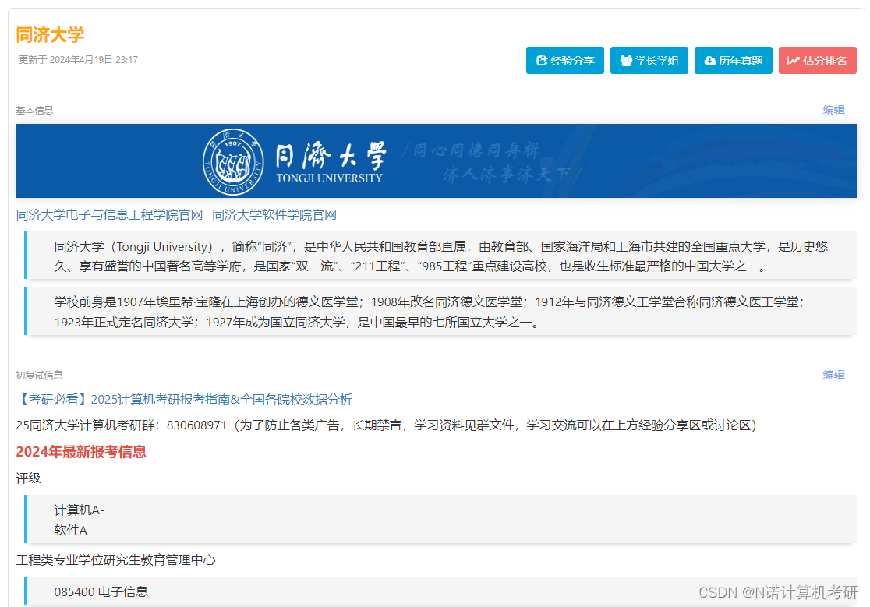The image size is (870, 607).
Task: Click the Tongji University banner image
Action: [x=436, y=161]
